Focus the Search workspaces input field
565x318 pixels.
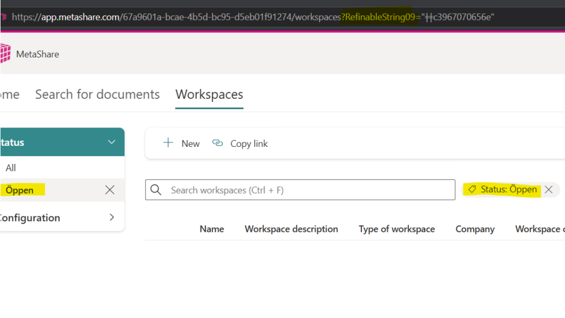300,190
